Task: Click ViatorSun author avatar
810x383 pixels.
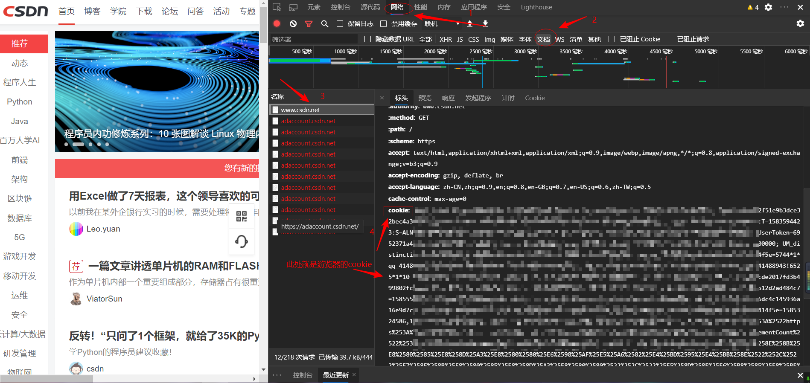Action: pyautogui.click(x=76, y=299)
